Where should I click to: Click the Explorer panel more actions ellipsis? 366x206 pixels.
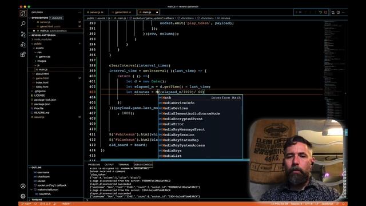tap(79, 13)
